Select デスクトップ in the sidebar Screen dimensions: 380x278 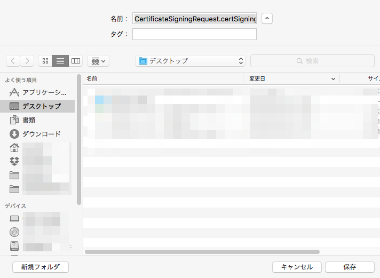(37, 106)
